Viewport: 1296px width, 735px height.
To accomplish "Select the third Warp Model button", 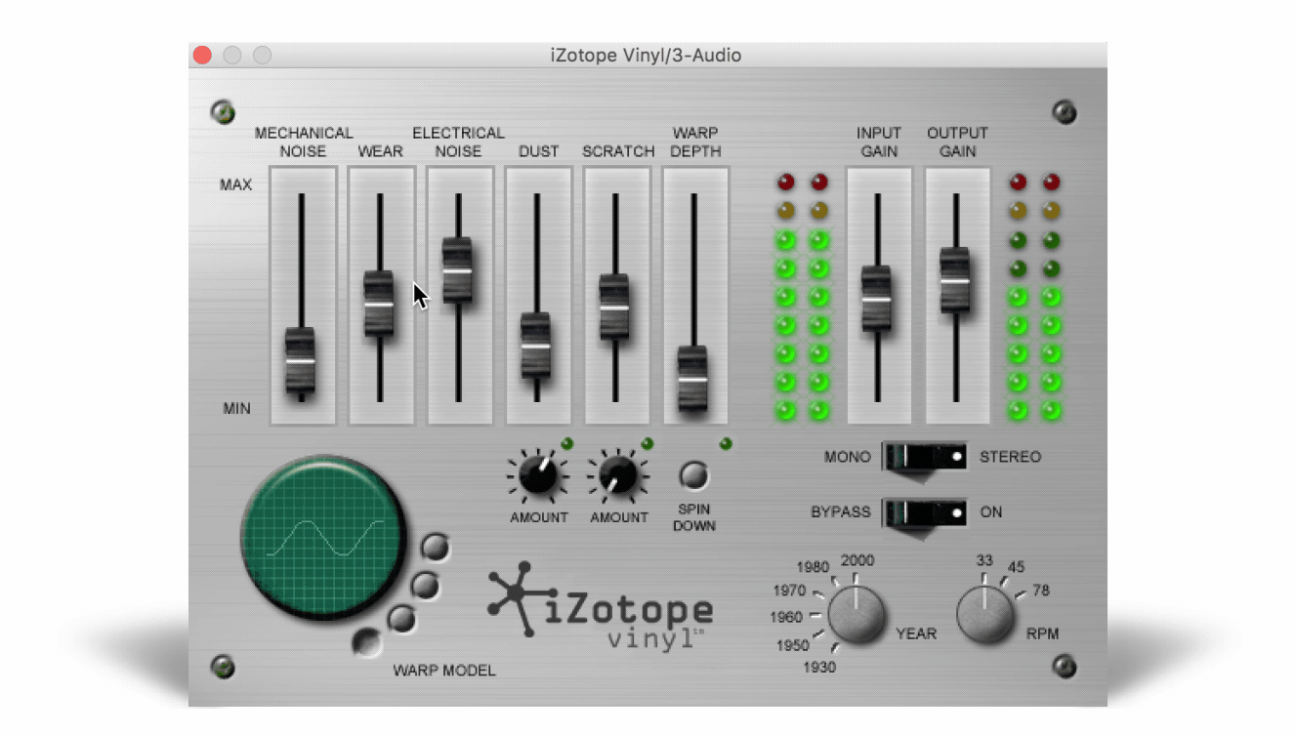I will tap(401, 618).
